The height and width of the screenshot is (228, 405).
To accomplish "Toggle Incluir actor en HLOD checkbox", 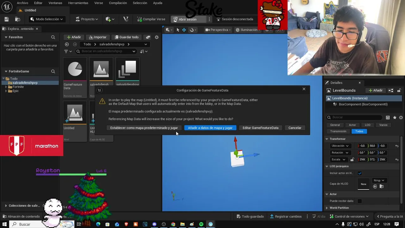I will pos(360,173).
